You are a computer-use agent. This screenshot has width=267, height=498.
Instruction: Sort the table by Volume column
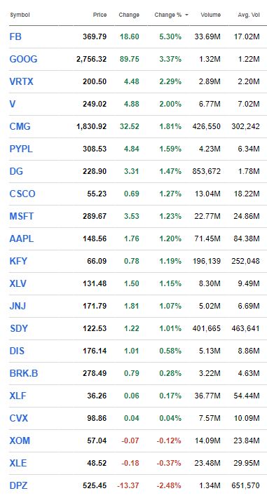[x=210, y=15]
